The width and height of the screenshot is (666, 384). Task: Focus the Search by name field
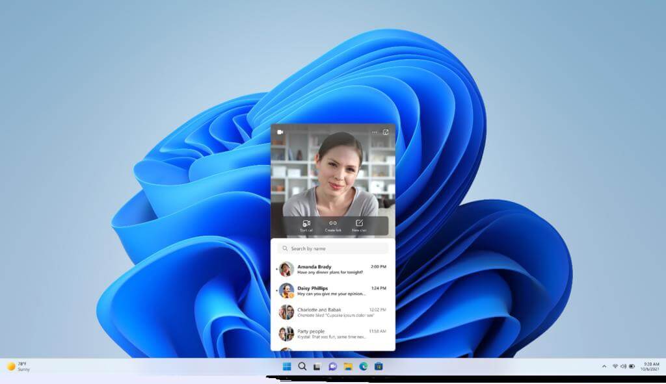click(x=333, y=248)
